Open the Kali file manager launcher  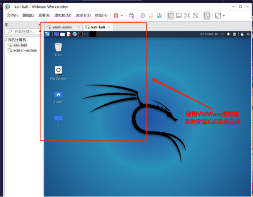pos(62,34)
